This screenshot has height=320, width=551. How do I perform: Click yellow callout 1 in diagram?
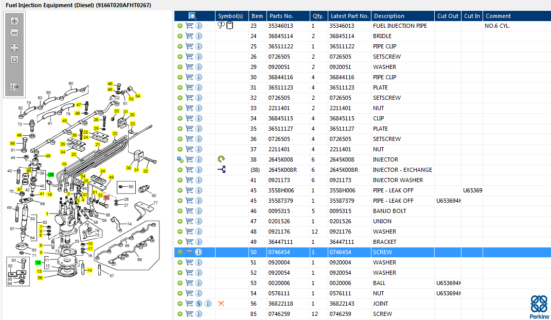pyautogui.click(x=47, y=214)
